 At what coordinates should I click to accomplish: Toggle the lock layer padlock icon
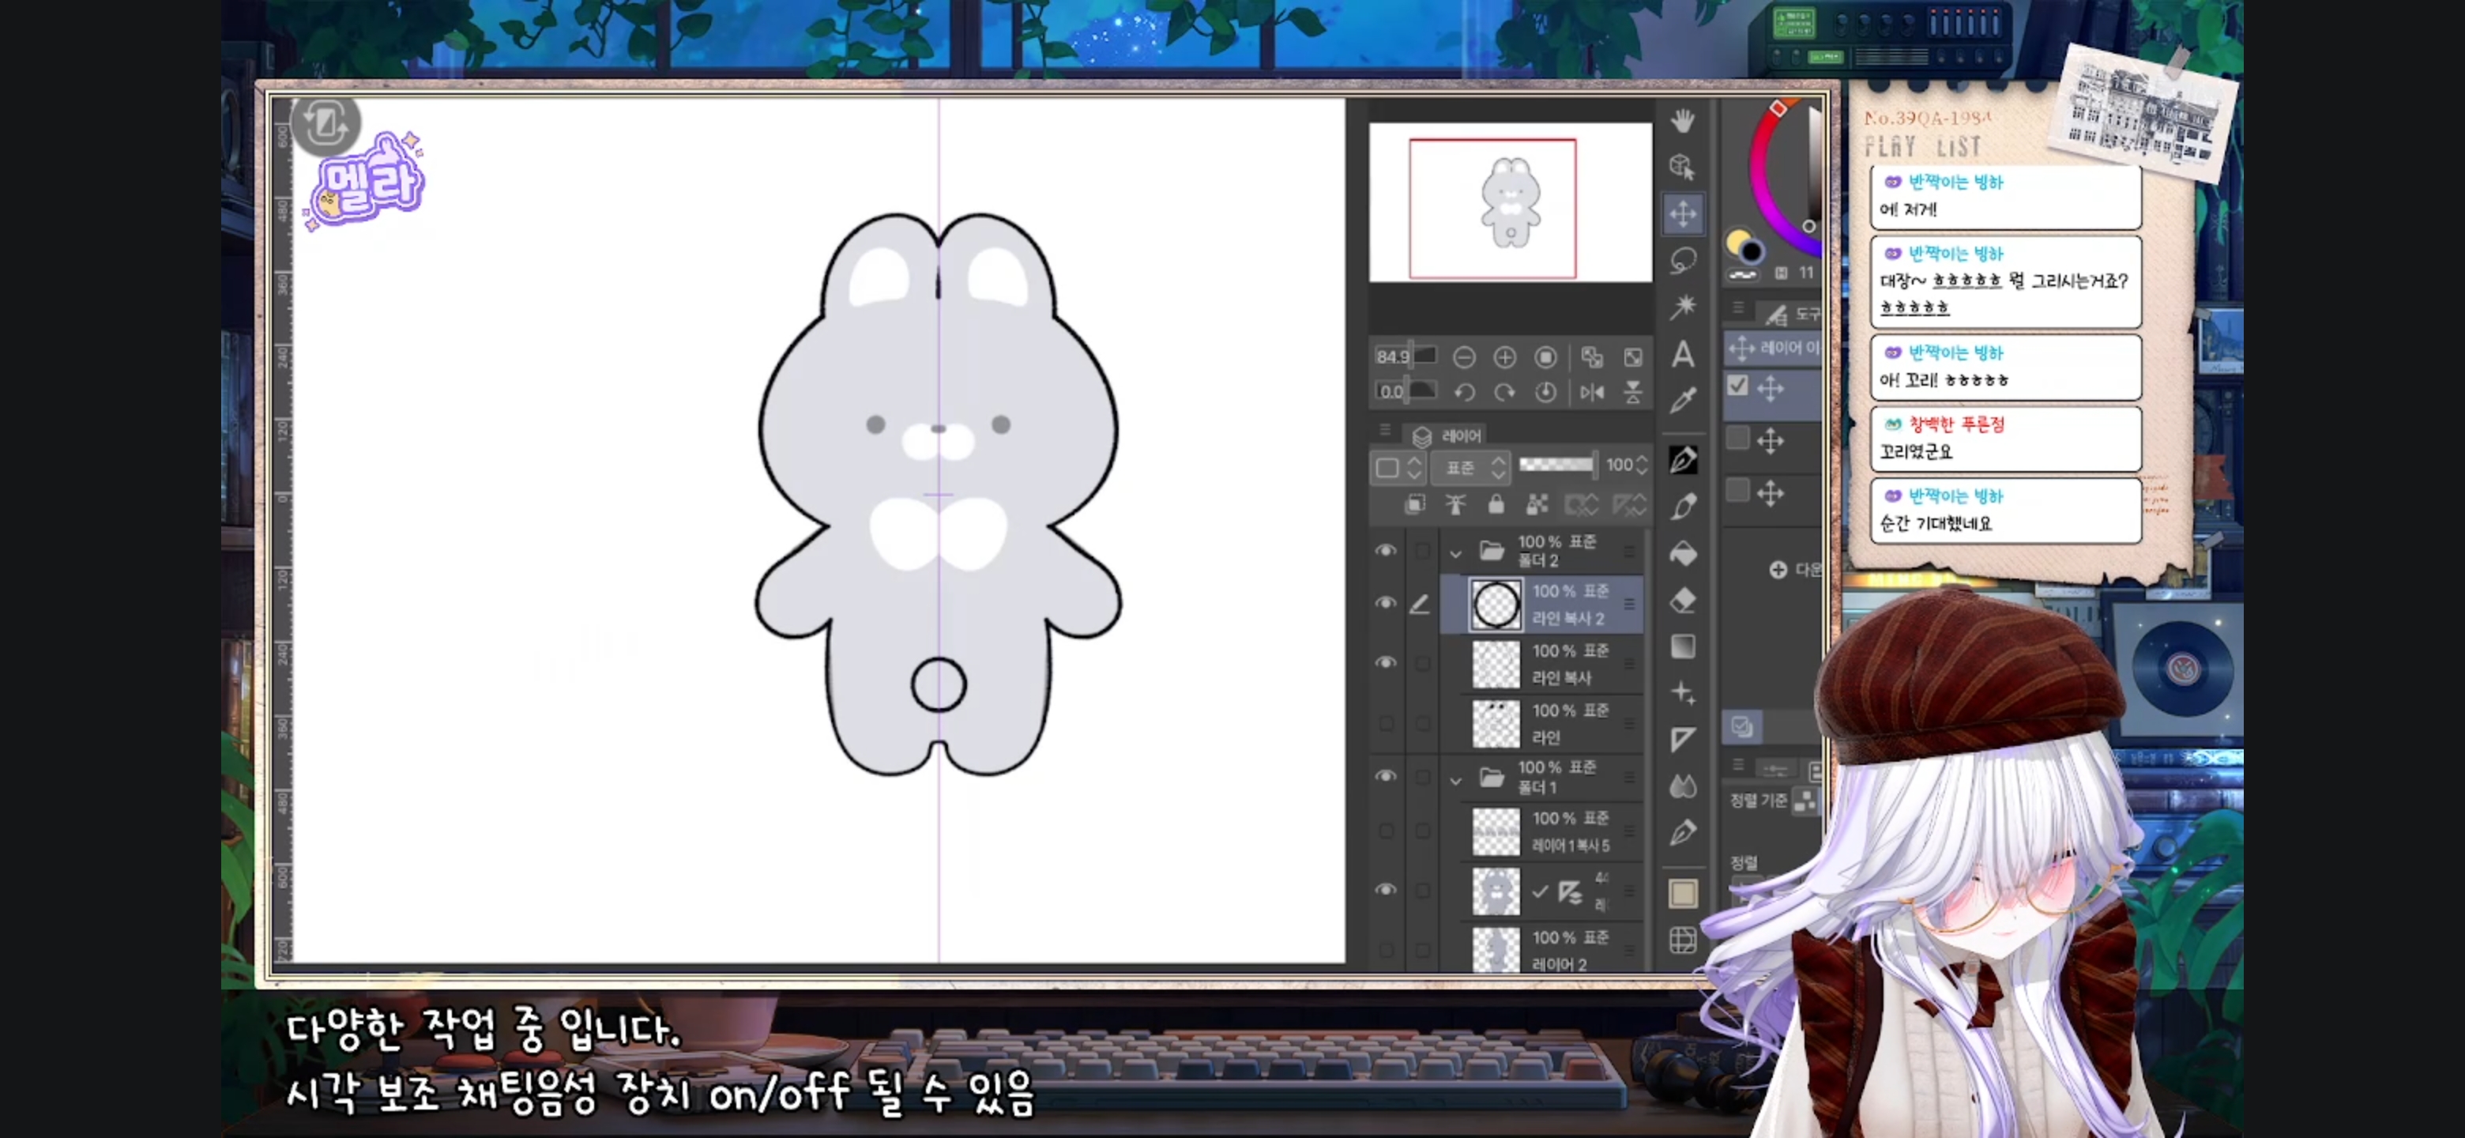tap(1496, 504)
